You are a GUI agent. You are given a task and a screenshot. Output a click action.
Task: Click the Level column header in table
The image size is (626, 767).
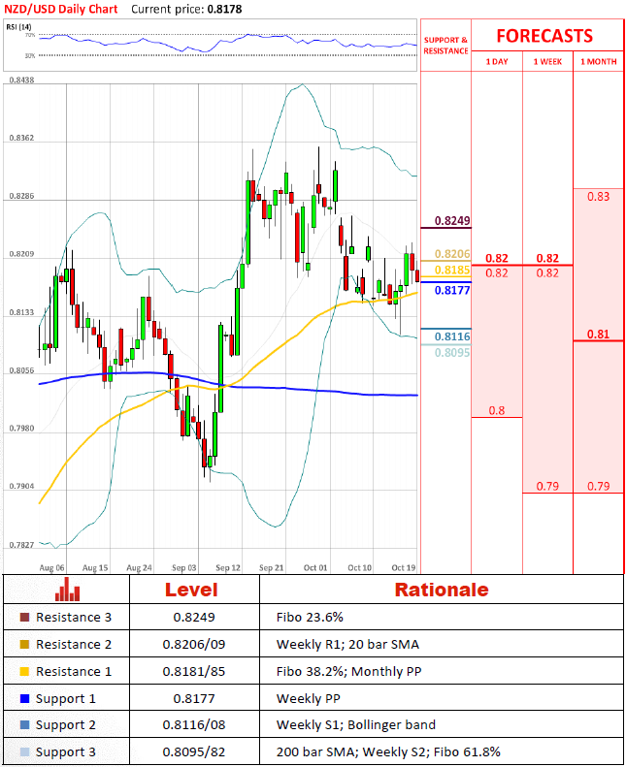[x=191, y=590]
